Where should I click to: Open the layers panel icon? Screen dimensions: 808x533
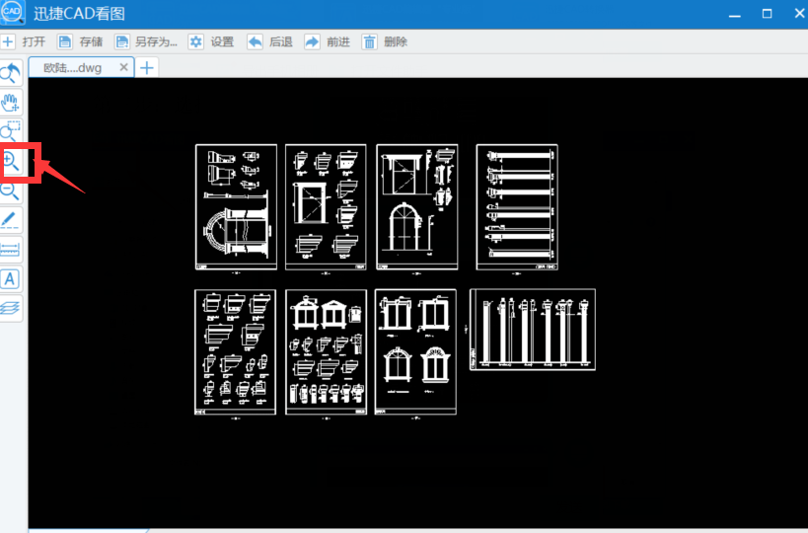pyautogui.click(x=10, y=308)
